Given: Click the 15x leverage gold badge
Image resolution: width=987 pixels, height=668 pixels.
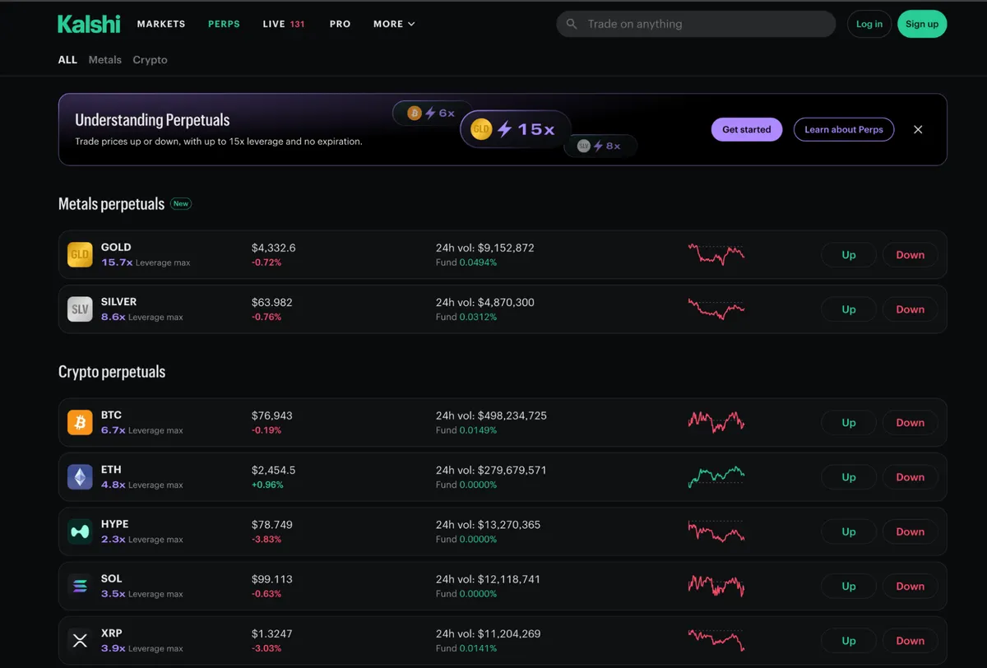Looking at the screenshot, I should 515,129.
